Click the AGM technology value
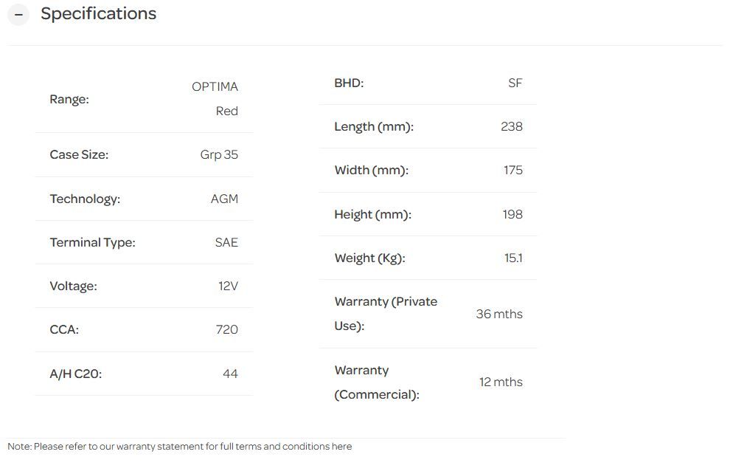This screenshot has width=730, height=474. click(224, 199)
